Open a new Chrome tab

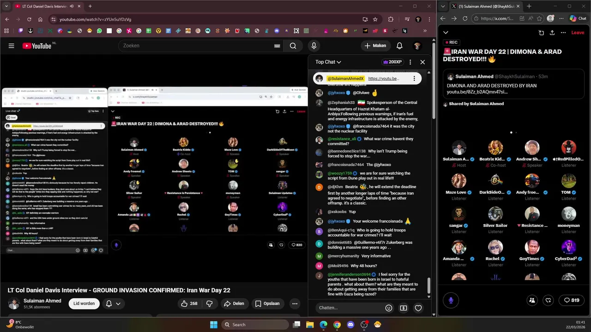click(x=90, y=6)
